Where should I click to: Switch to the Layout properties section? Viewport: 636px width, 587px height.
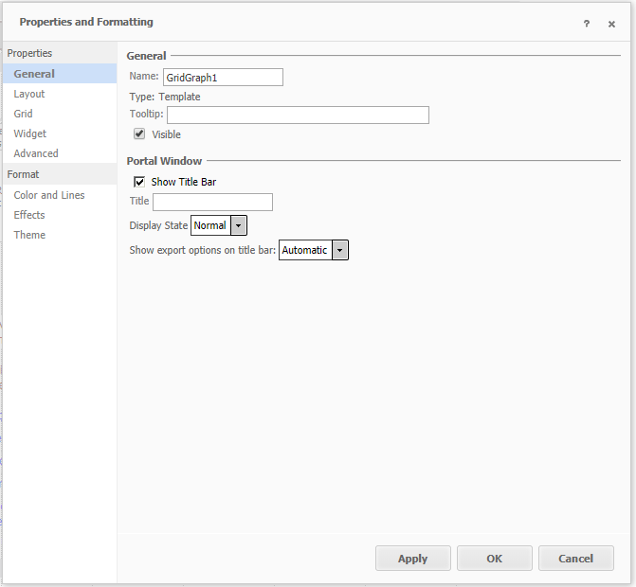pos(29,94)
